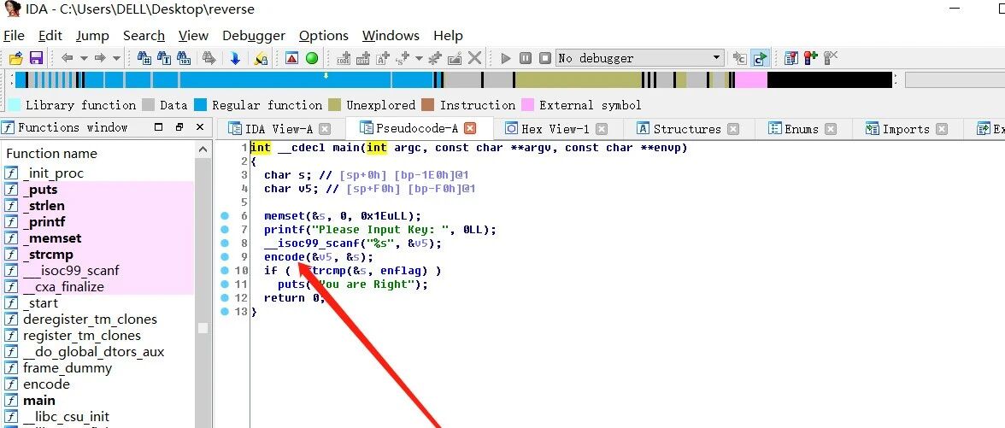Jump forward with the right arrow icon

point(100,58)
